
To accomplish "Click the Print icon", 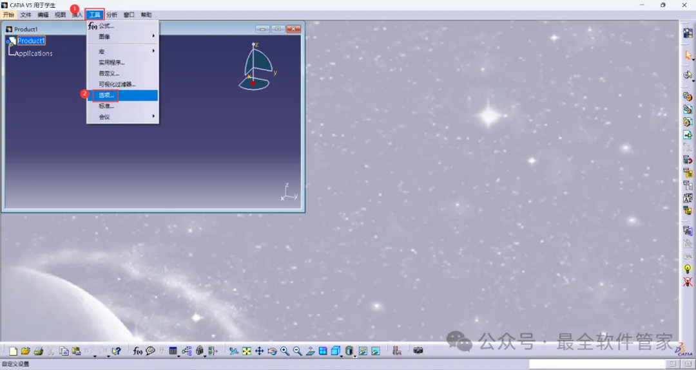I will [x=38, y=351].
